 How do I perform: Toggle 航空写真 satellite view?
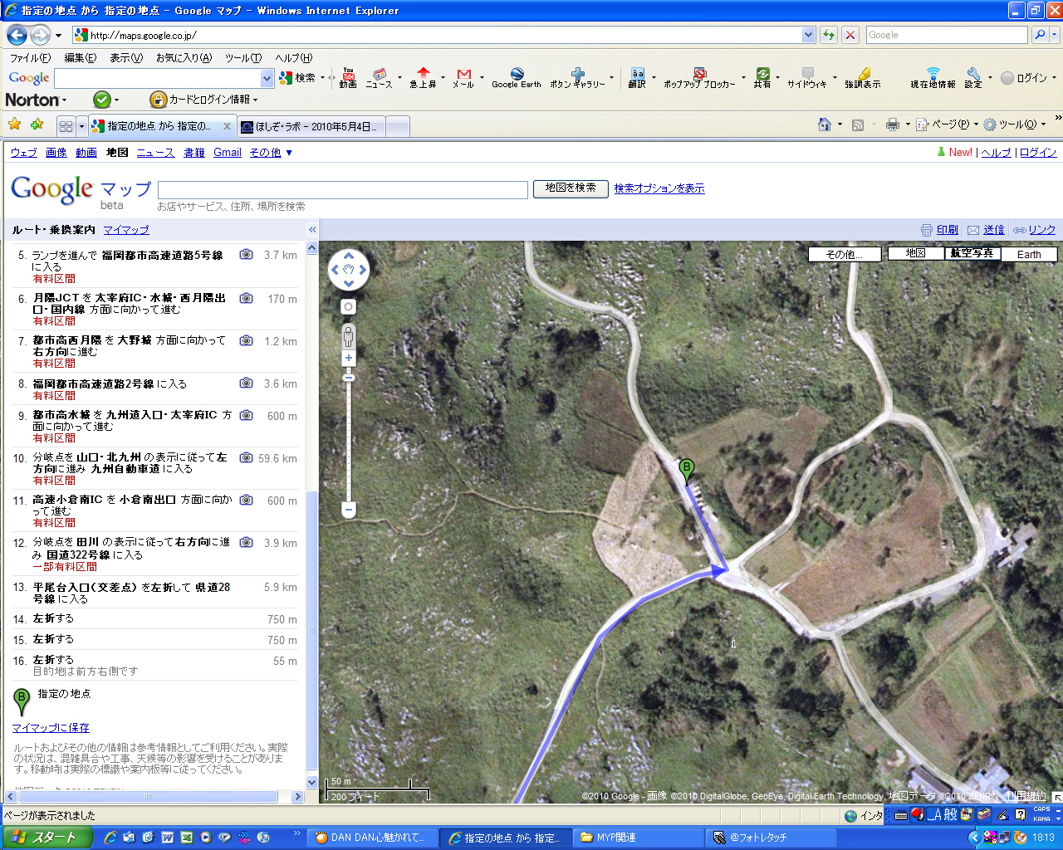tap(972, 254)
